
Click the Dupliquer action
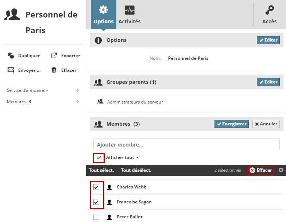point(24,55)
